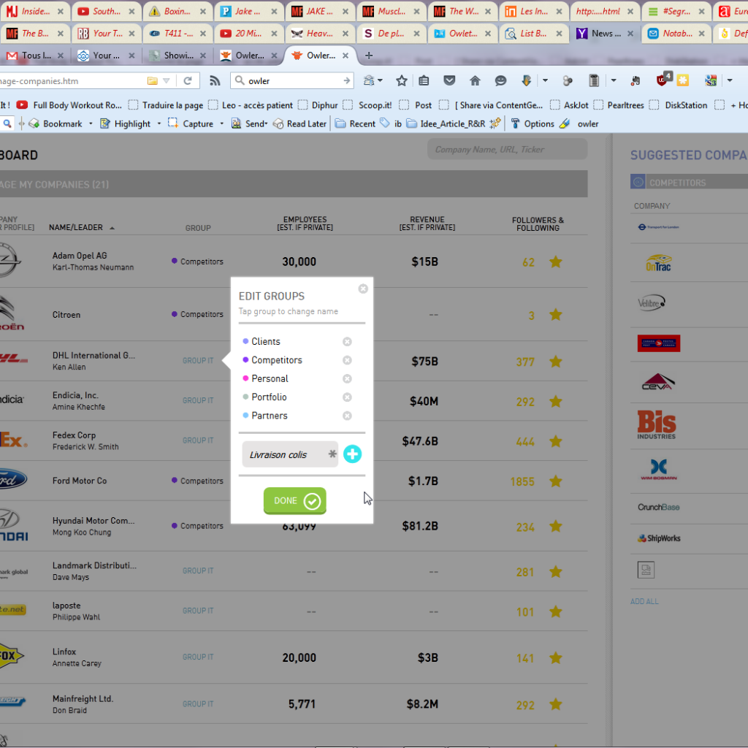748x748 pixels.
Task: Click the uBlock extension icon
Action: (663, 79)
